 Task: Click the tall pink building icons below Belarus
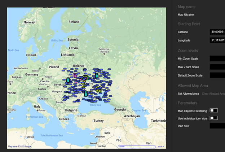tap(75, 75)
